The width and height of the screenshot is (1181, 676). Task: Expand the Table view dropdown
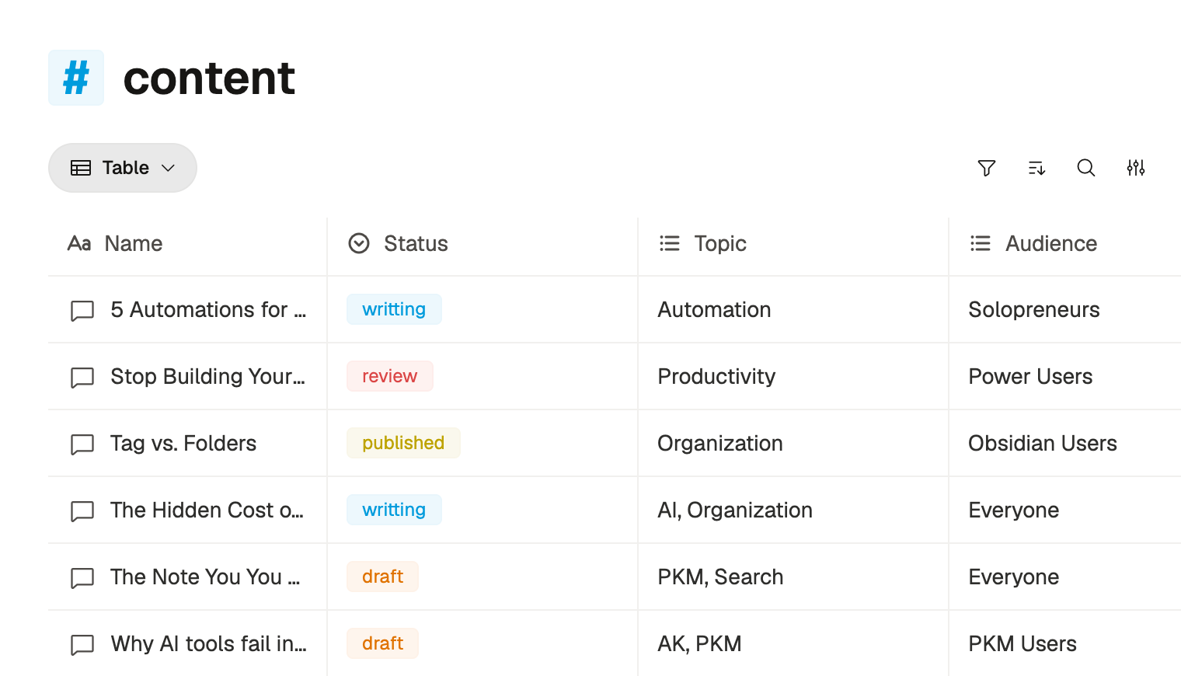coord(123,168)
